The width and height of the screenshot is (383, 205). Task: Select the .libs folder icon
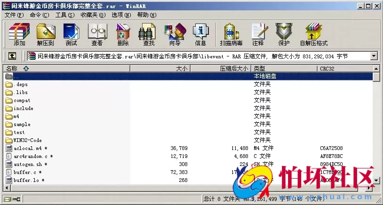tap(9, 93)
